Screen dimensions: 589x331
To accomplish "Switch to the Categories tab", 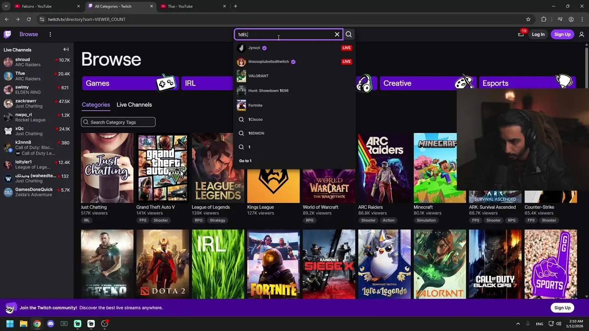I will pyautogui.click(x=96, y=105).
